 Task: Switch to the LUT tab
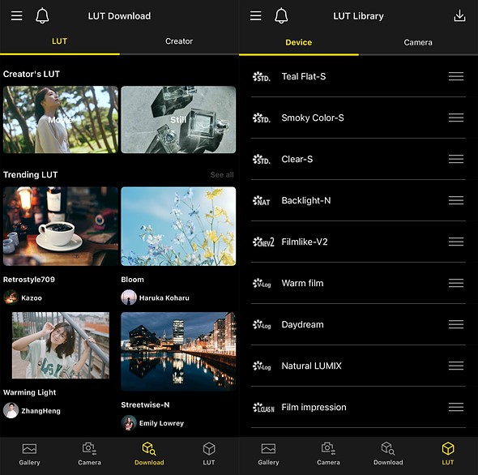(59, 41)
